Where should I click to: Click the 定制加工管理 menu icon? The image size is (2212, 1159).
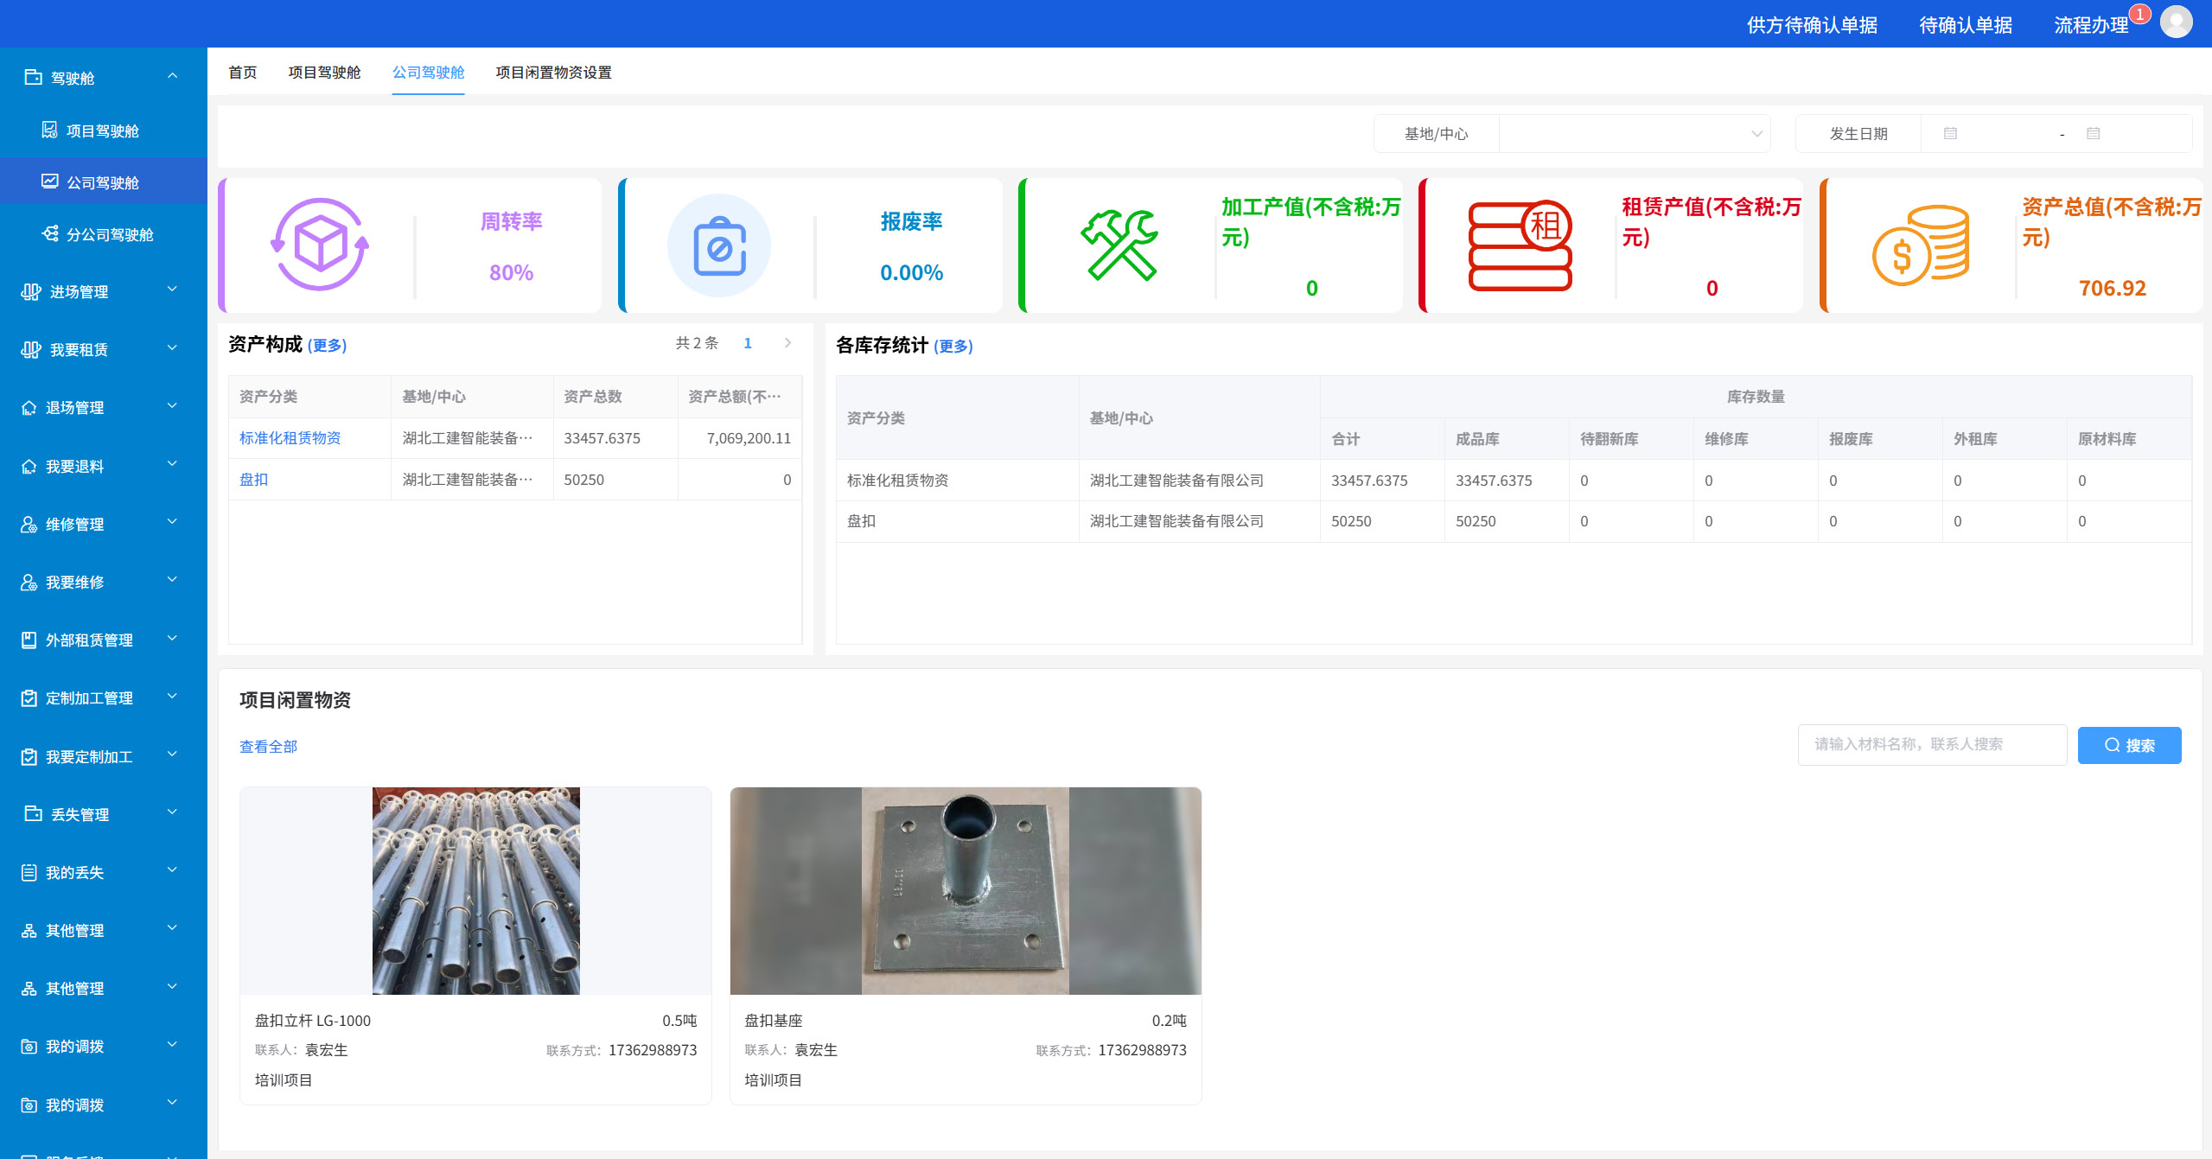pyautogui.click(x=29, y=698)
